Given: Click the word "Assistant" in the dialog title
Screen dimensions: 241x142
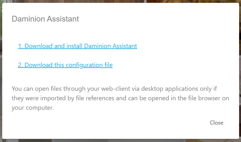Looking at the screenshot, I should (63, 19).
